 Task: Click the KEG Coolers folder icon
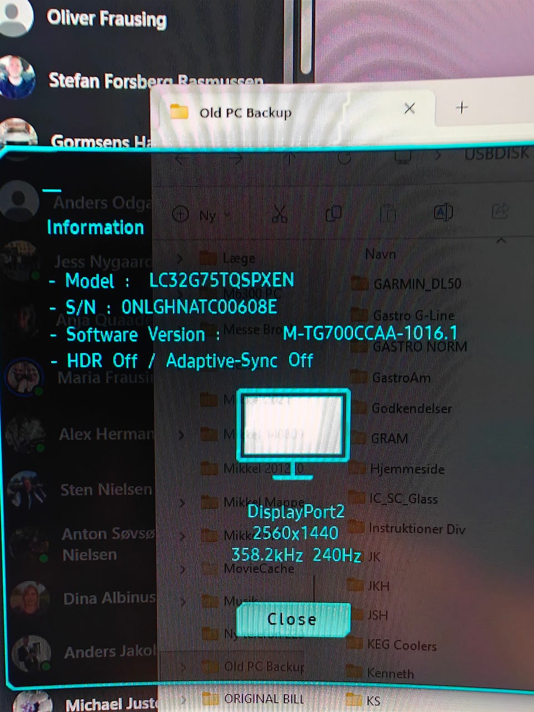[x=355, y=644]
